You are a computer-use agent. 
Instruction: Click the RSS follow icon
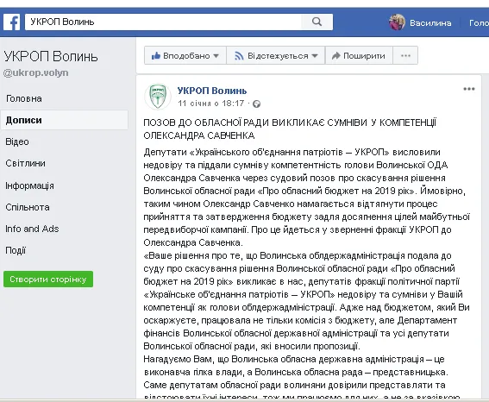239,56
